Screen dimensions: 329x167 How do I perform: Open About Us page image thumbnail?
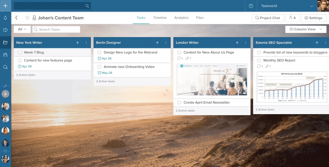click(212, 80)
